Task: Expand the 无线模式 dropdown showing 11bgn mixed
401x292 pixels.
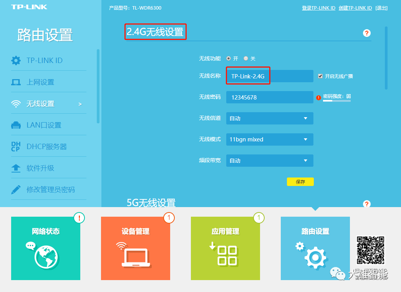Action: click(269, 139)
